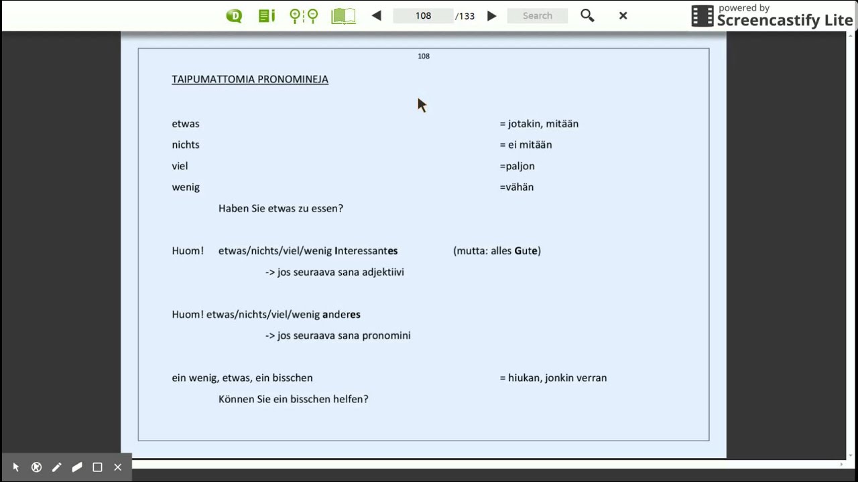The image size is (858, 482).
Task: Toggle the Screencastify focus mouse tool
Action: click(x=36, y=467)
